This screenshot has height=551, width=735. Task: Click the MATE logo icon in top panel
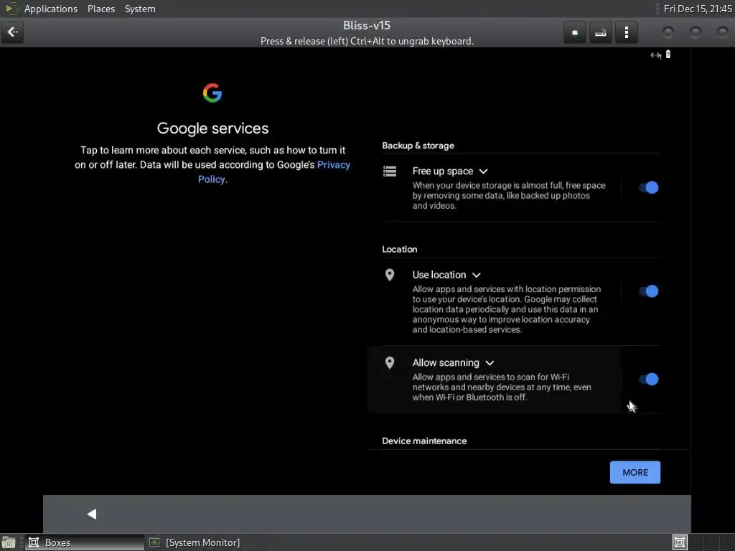coord(11,9)
